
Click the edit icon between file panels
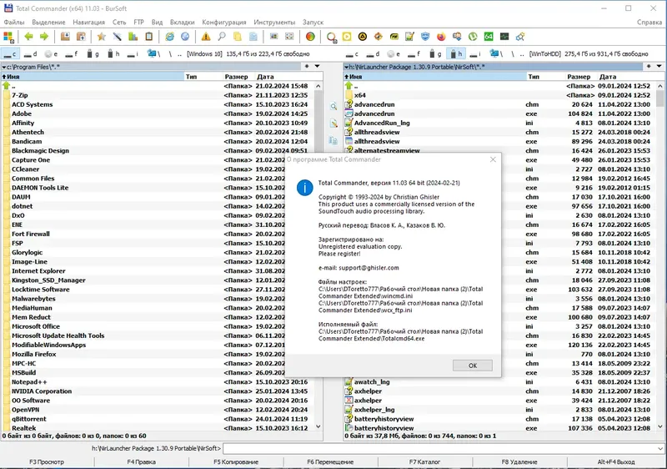(333, 124)
